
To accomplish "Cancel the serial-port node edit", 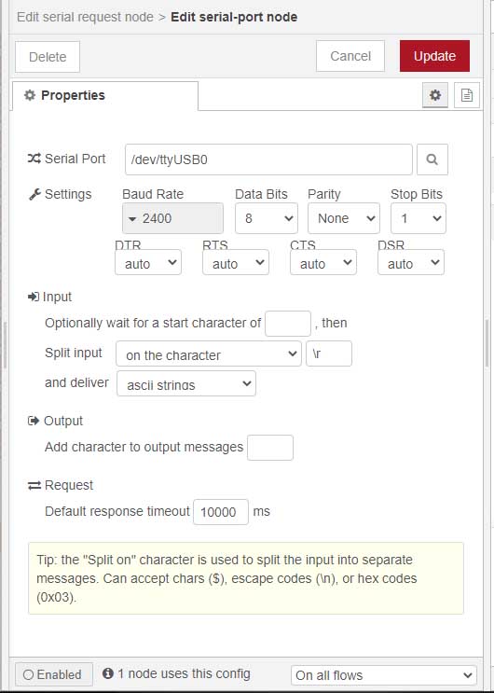I will (350, 56).
